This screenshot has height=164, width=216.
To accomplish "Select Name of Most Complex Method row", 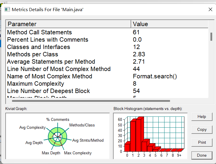I will point(107,76).
